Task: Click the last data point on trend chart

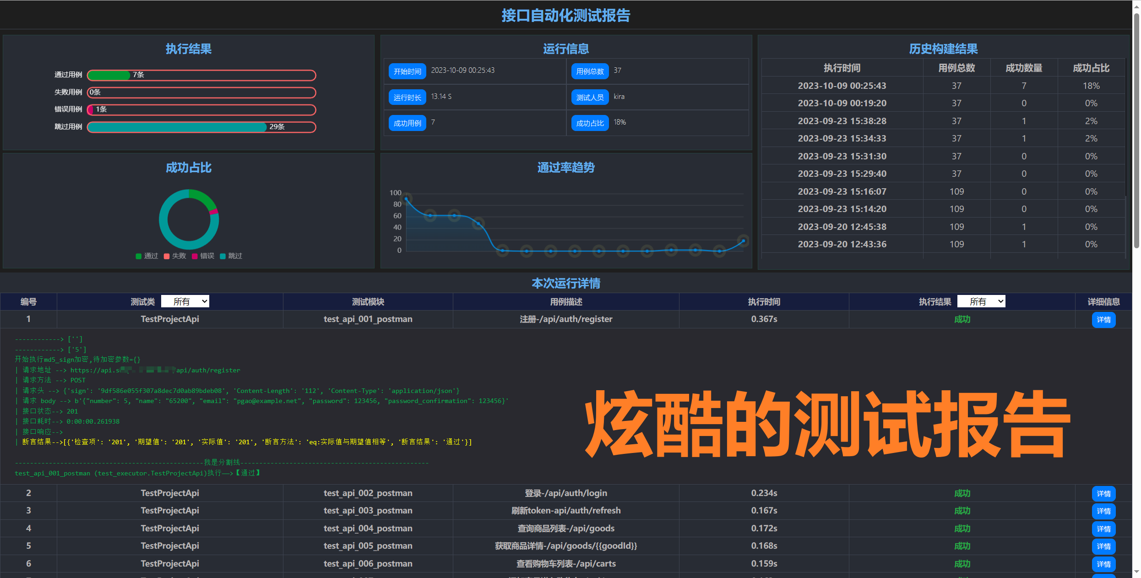Action: pos(743,240)
